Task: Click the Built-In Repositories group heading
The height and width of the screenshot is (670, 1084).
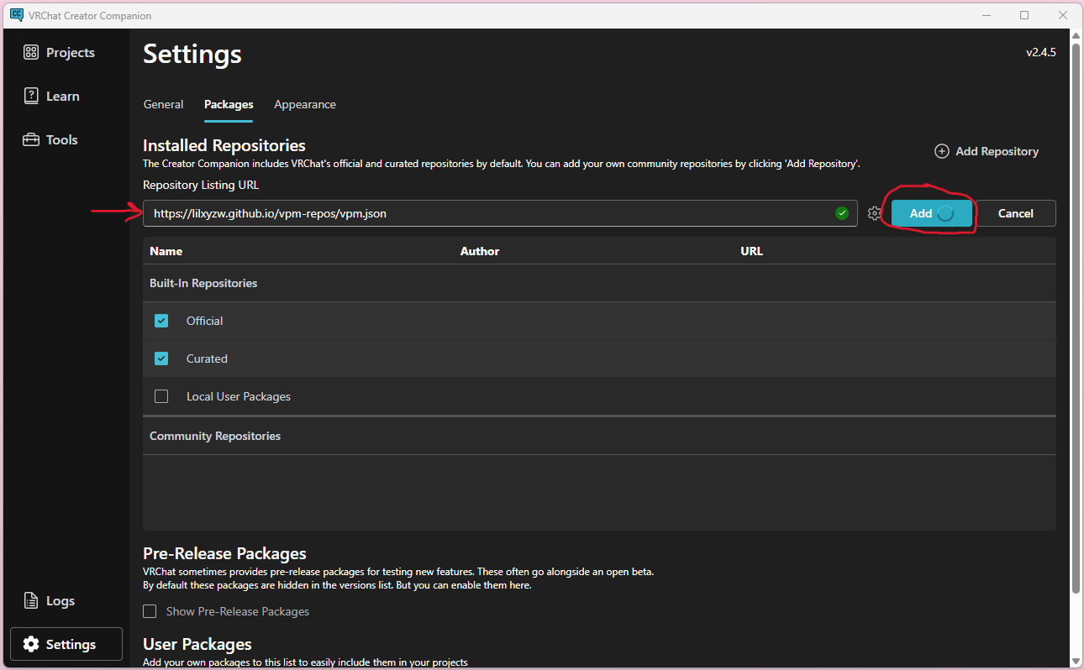Action: tap(203, 283)
